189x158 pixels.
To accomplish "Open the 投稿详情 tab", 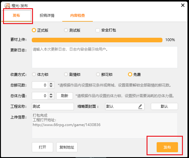I will point(47,15).
